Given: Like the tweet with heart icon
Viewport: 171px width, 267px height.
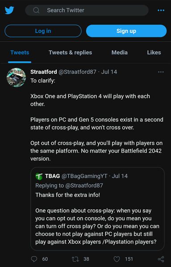Looking at the screenshot, I should click(x=117, y=259).
